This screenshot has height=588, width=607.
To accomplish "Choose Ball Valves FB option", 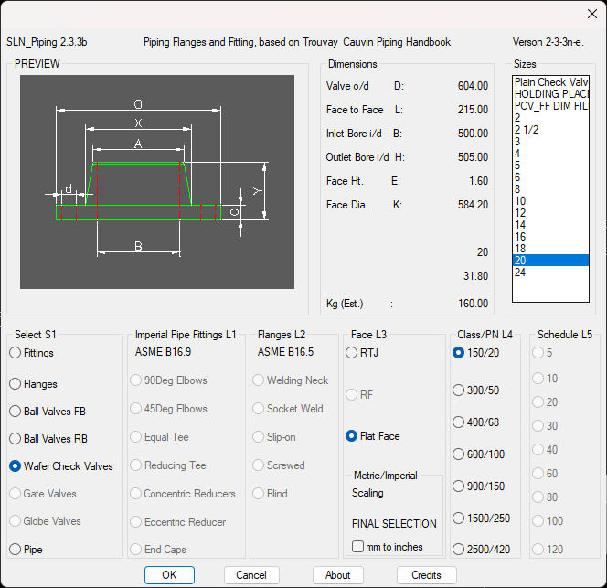I will (48, 412).
